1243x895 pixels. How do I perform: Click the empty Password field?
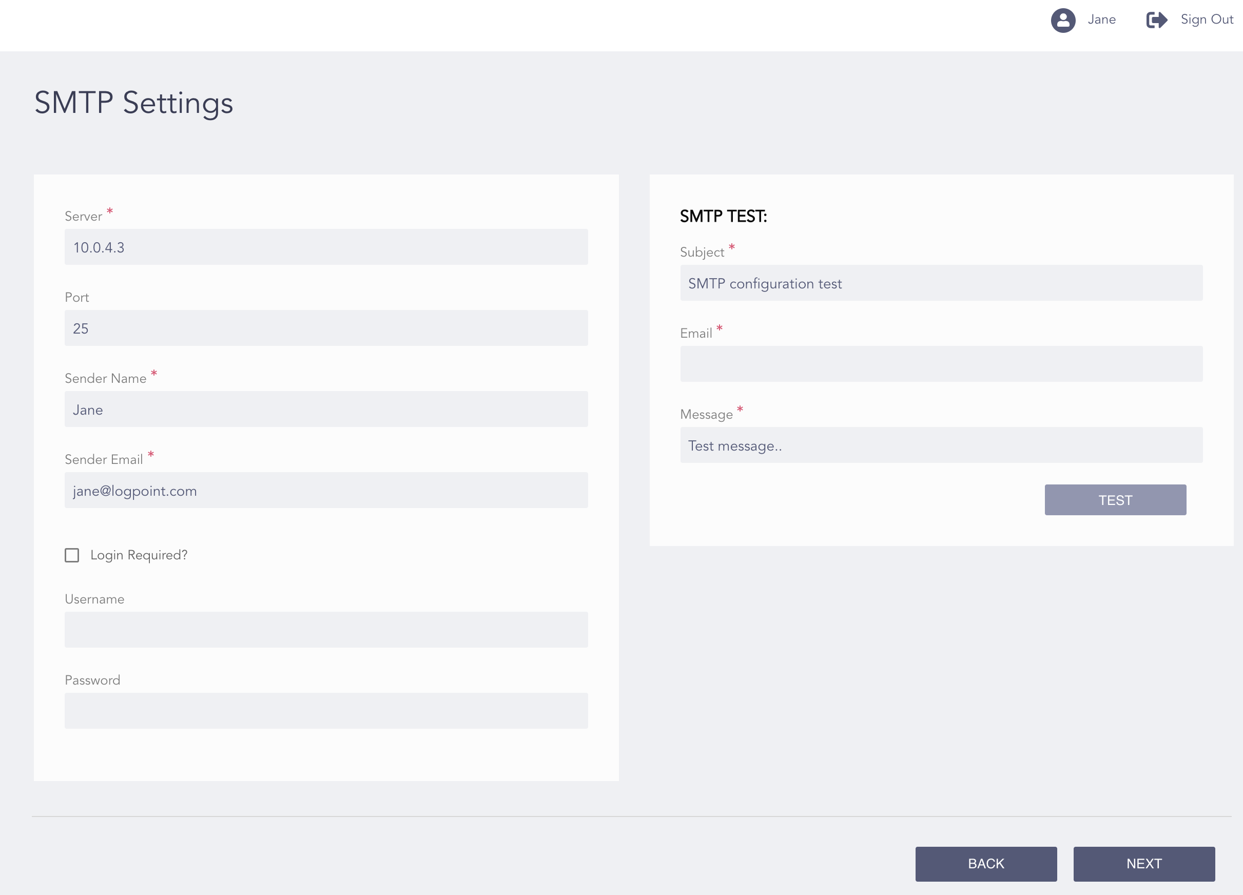tap(326, 710)
